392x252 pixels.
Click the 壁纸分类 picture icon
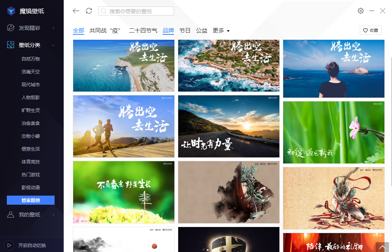pyautogui.click(x=11, y=45)
